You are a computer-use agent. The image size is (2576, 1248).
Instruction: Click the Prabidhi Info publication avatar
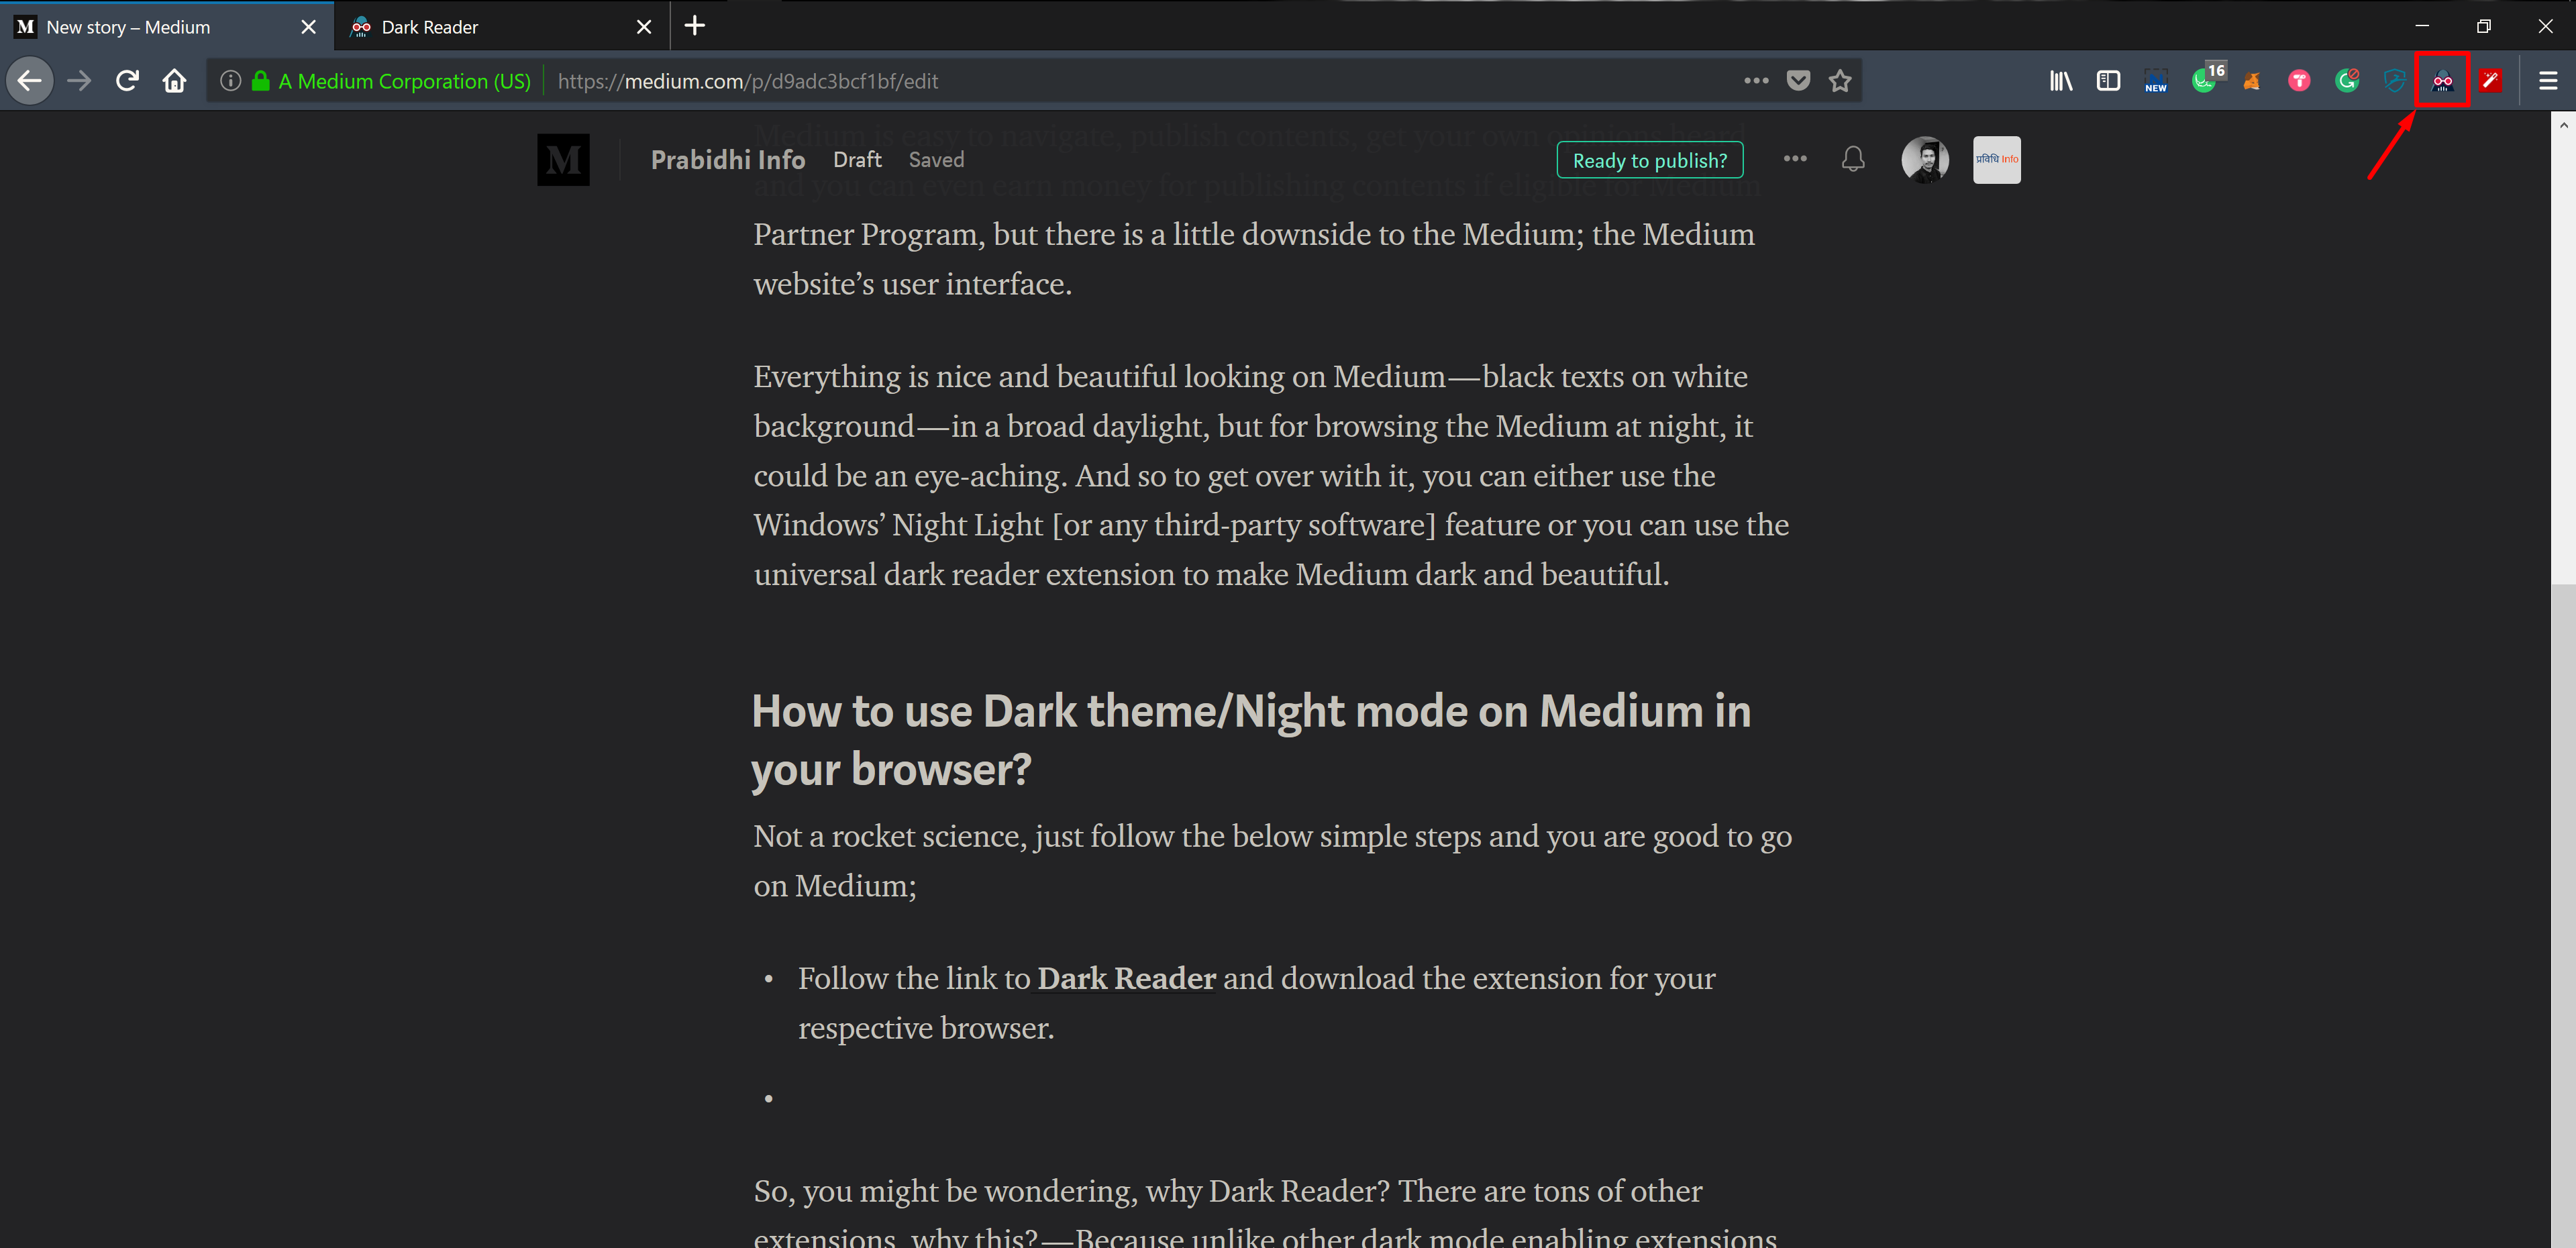[x=1996, y=160]
